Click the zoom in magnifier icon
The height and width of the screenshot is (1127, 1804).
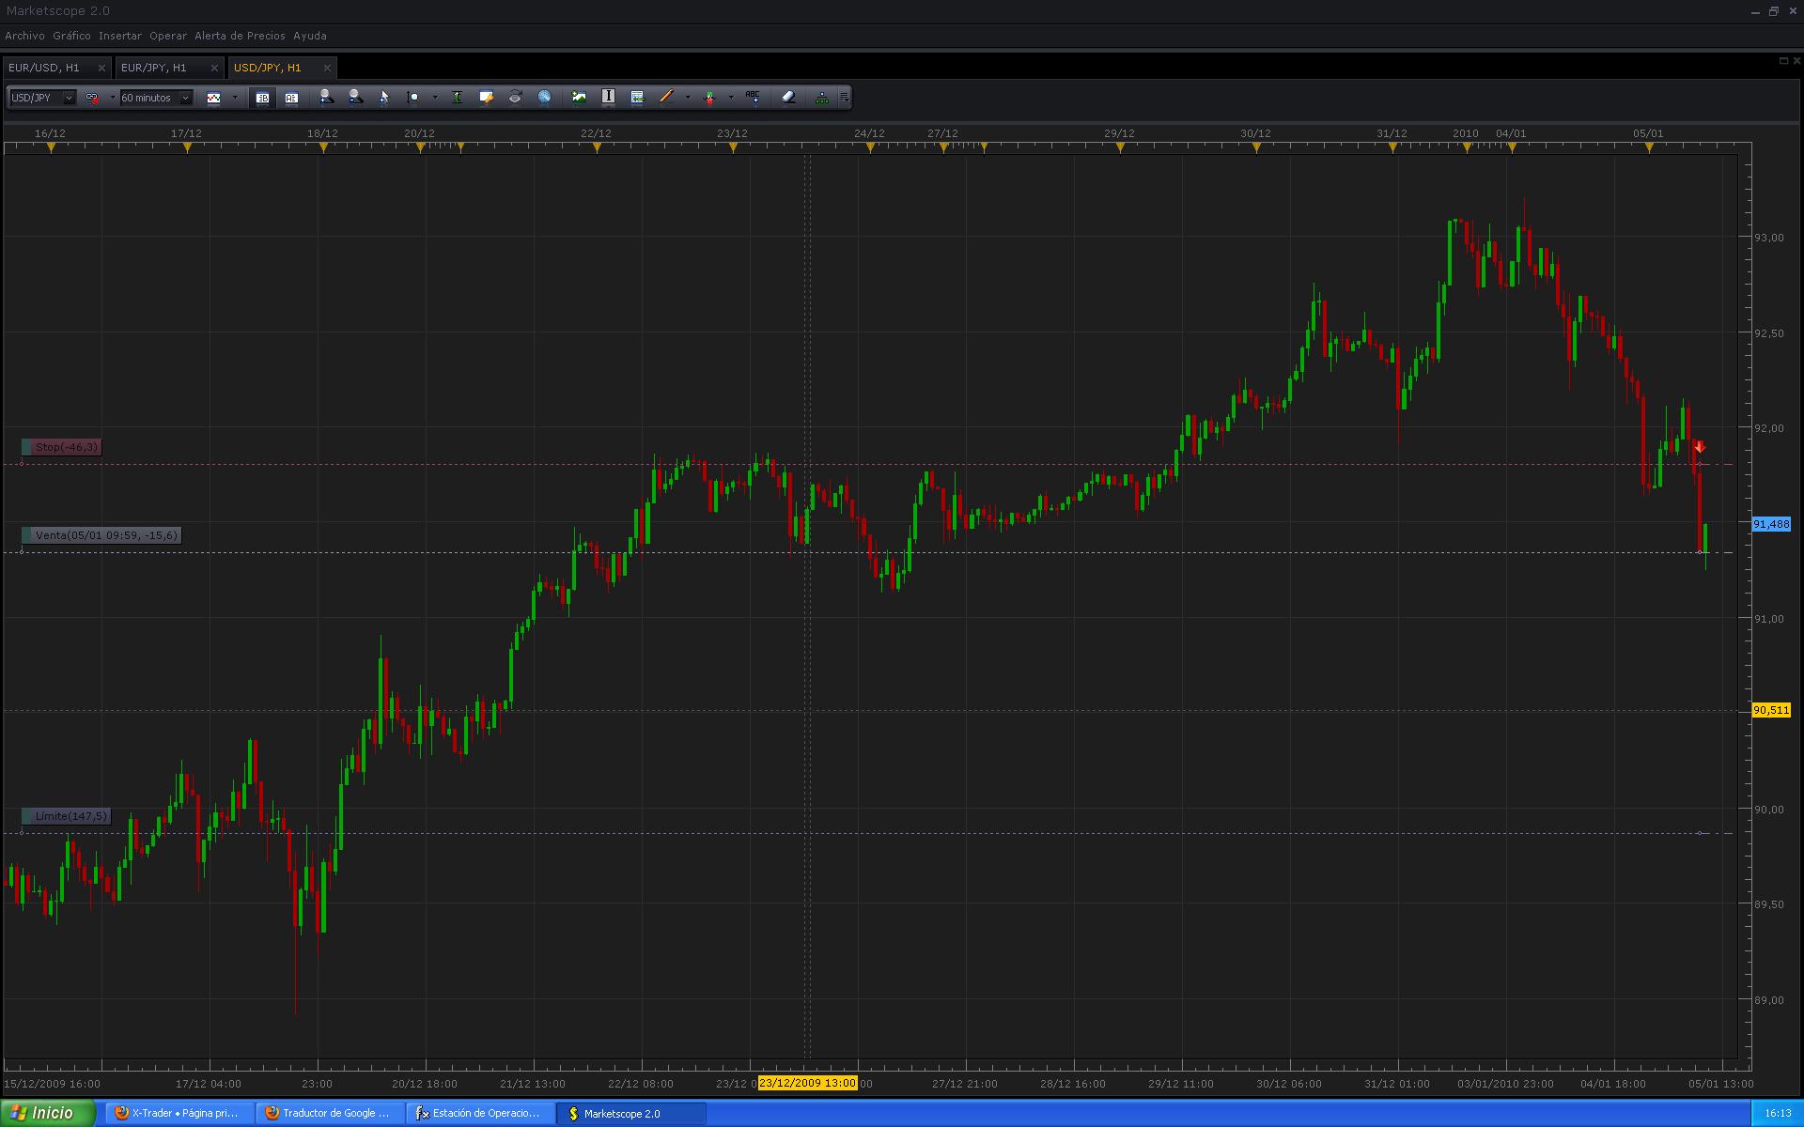tap(326, 98)
